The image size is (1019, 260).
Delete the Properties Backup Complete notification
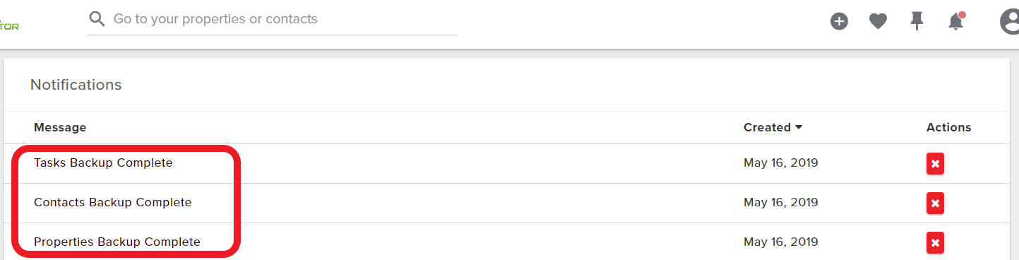coord(935,242)
